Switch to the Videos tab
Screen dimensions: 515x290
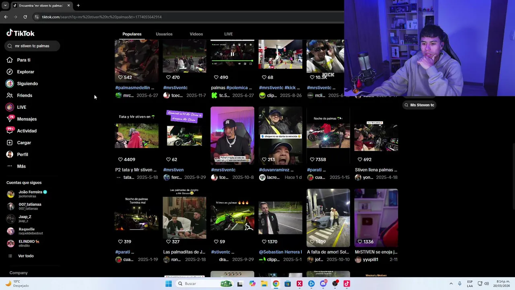196,34
